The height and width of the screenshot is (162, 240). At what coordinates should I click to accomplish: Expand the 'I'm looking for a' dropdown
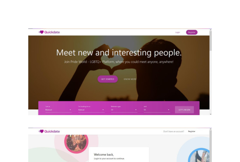coord(91,110)
